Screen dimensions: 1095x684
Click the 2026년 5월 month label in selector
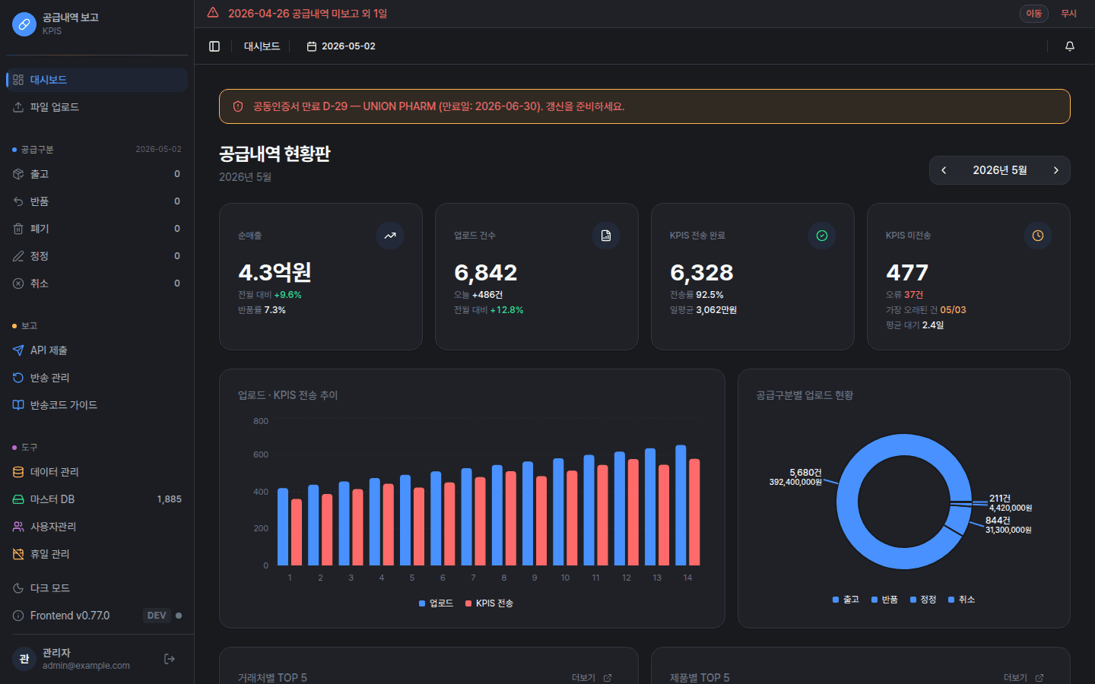click(x=1000, y=170)
